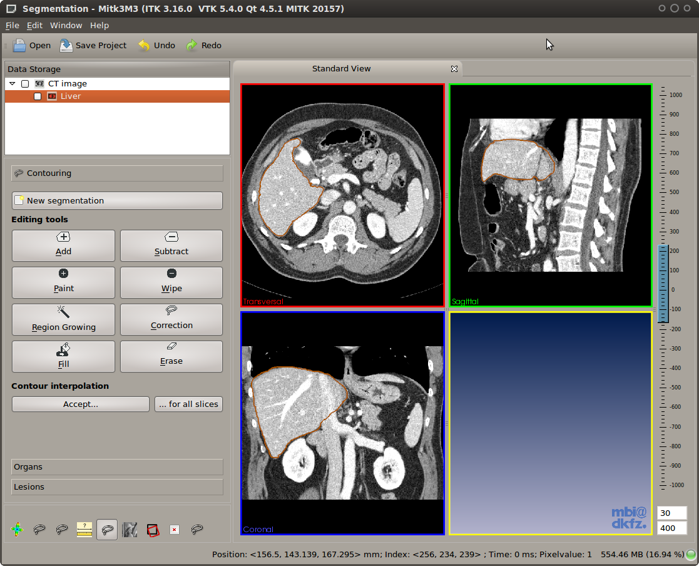
Task: Toggle the Liver visibility checkbox
Action: (x=38, y=96)
